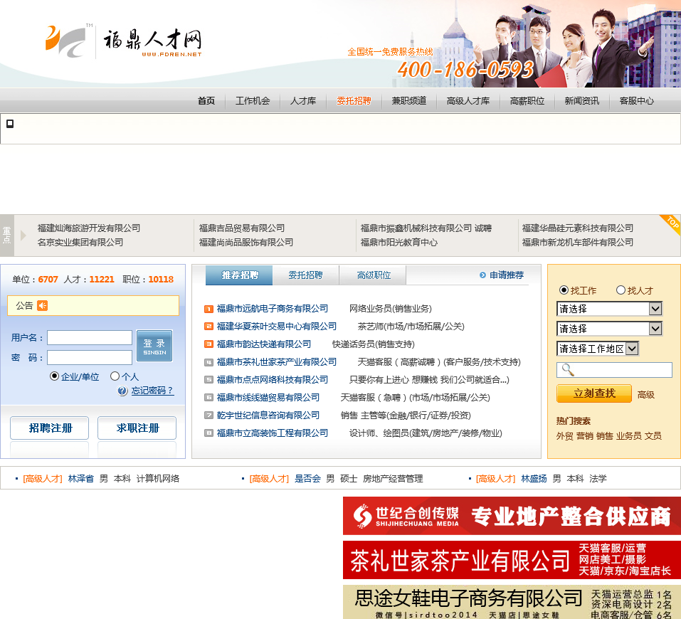The height and width of the screenshot is (619, 681).
Task: Select the 找人才 search radio button
Action: pos(621,290)
